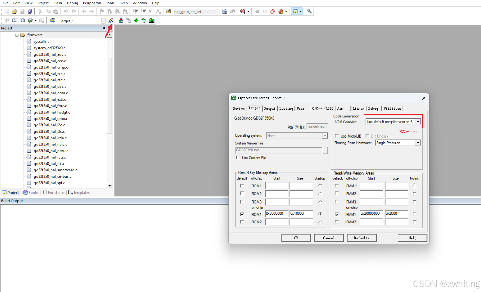Check the RAM1 default checkbox

(x=337, y=186)
